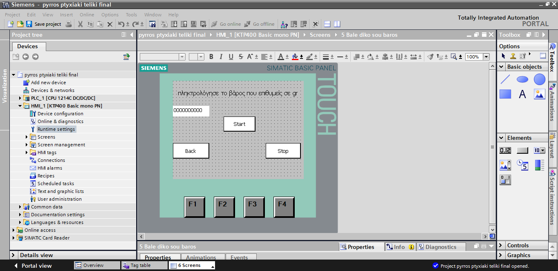
Task: Expand the Common data node
Action: [20, 207]
